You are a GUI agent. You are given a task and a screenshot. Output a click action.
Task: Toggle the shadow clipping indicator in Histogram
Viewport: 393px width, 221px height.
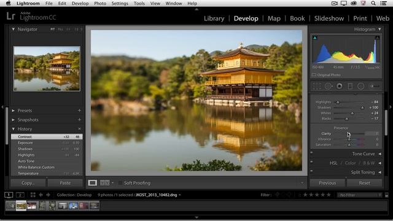[315, 37]
